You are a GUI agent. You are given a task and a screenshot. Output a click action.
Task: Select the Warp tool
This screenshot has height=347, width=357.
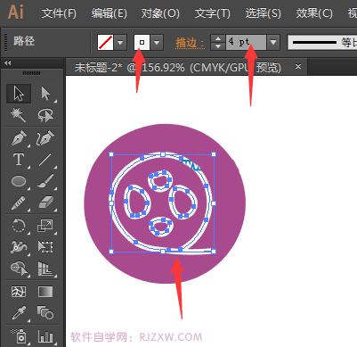[x=19, y=247]
